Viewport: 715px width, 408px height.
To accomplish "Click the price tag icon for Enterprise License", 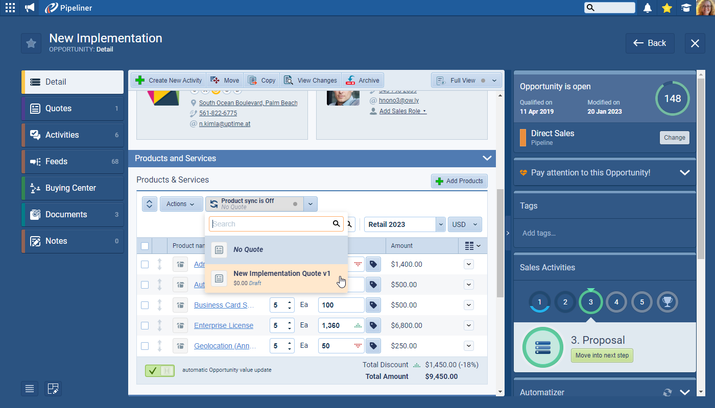I will click(x=373, y=325).
